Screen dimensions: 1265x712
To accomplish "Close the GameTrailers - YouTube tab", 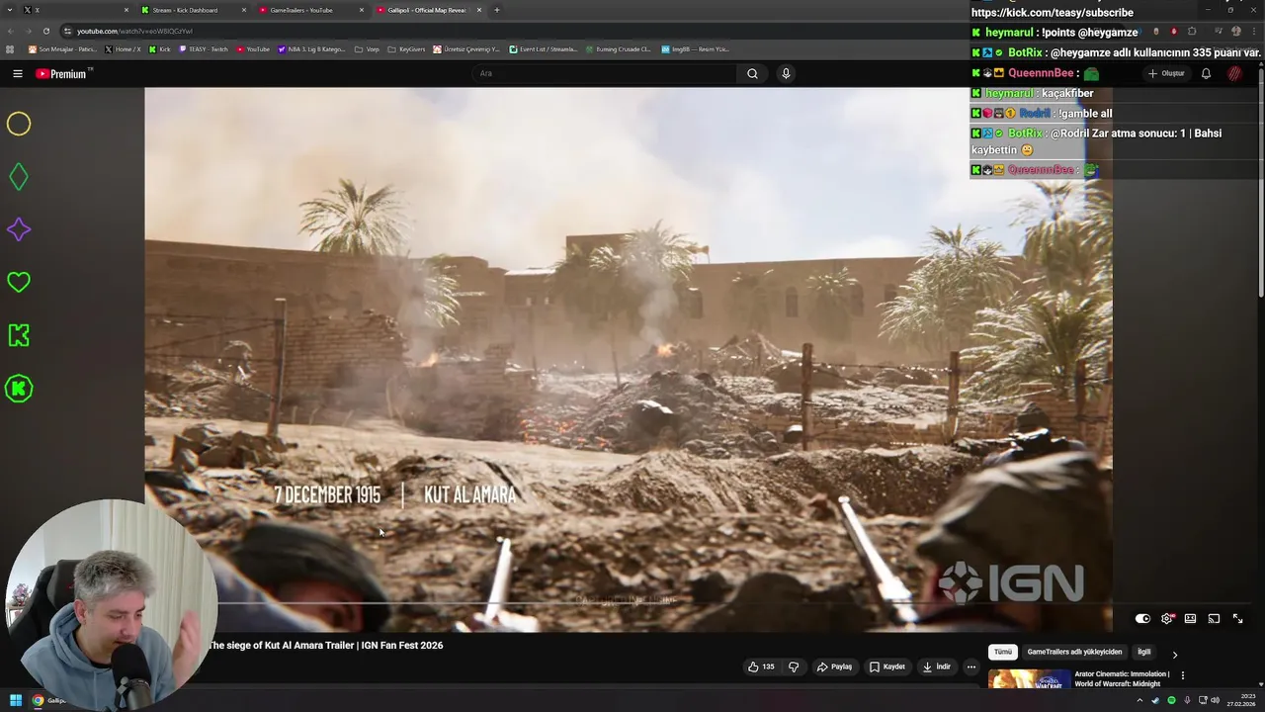I will [362, 10].
